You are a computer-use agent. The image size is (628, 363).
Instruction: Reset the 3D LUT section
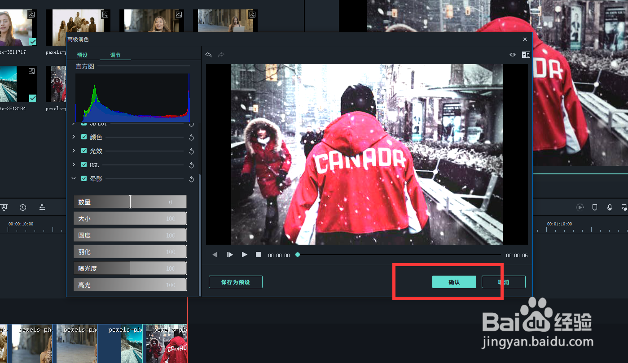point(191,124)
